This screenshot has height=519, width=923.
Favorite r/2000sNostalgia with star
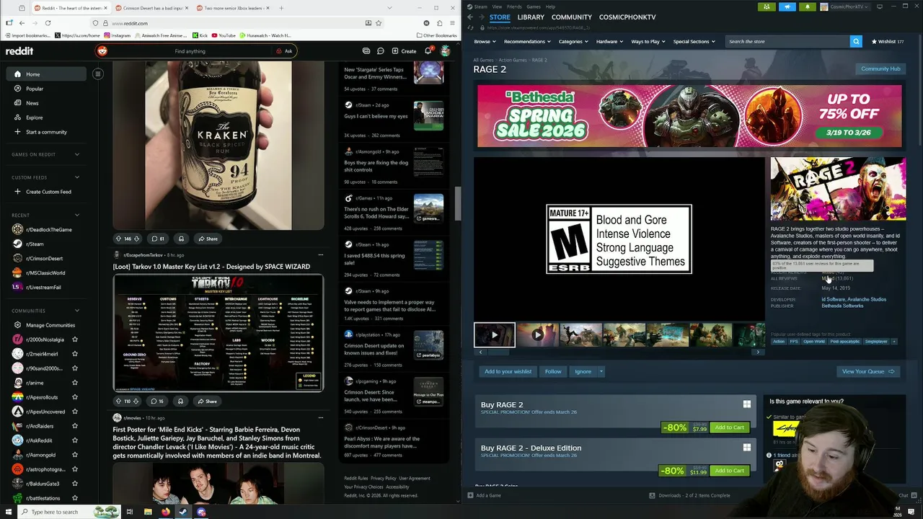75,340
